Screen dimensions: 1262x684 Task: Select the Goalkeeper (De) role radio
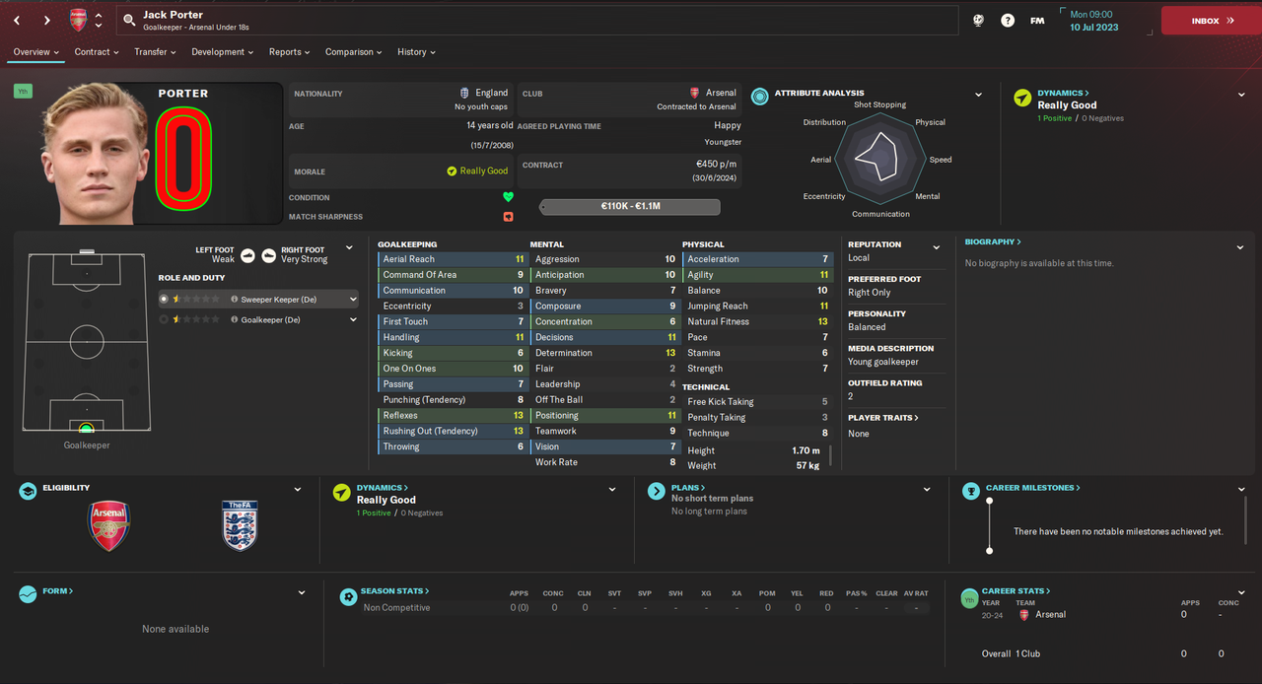pyautogui.click(x=164, y=319)
